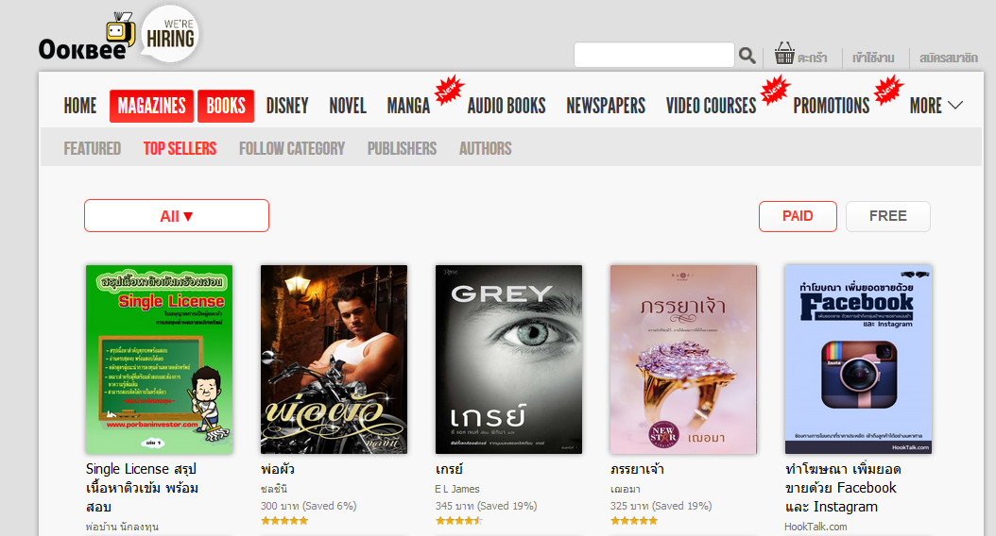Open the Single License book cover
This screenshot has height=536, width=996.
pyautogui.click(x=160, y=359)
